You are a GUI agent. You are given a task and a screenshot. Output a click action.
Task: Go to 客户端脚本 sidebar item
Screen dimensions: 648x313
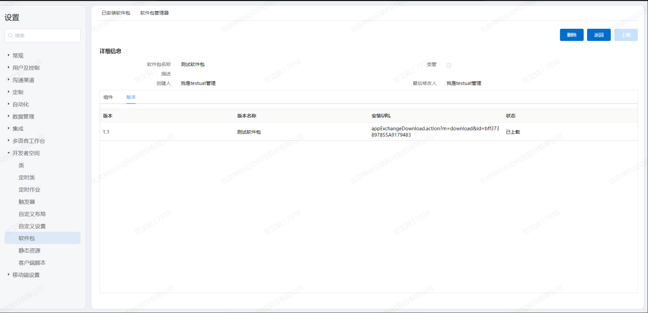click(32, 263)
